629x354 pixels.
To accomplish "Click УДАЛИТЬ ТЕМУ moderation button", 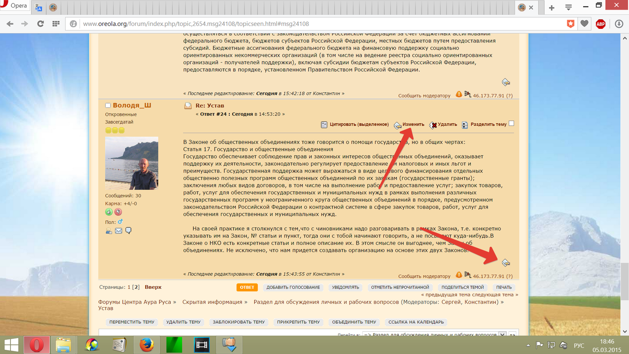I will [x=183, y=322].
